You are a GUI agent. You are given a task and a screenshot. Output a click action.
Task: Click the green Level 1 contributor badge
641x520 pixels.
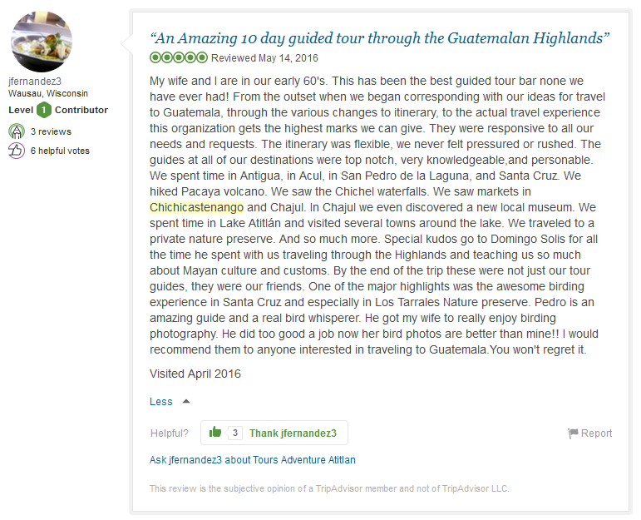pos(44,110)
